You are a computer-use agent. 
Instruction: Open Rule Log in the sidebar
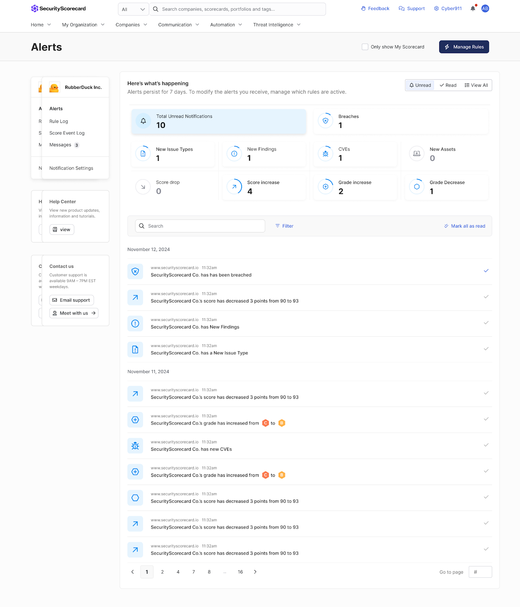(58, 121)
